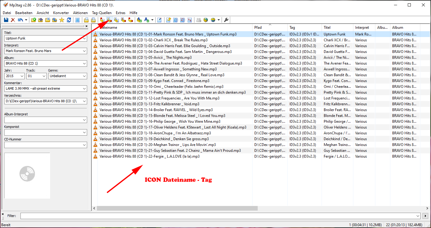
Task: Click the Titel input field
Action: [x=43, y=38]
